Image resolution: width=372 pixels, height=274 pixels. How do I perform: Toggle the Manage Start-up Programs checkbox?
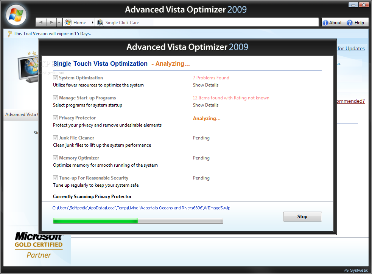click(55, 98)
